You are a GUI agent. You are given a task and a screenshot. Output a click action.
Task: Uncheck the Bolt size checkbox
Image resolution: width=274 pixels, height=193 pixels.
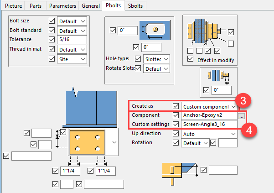(x=52, y=21)
